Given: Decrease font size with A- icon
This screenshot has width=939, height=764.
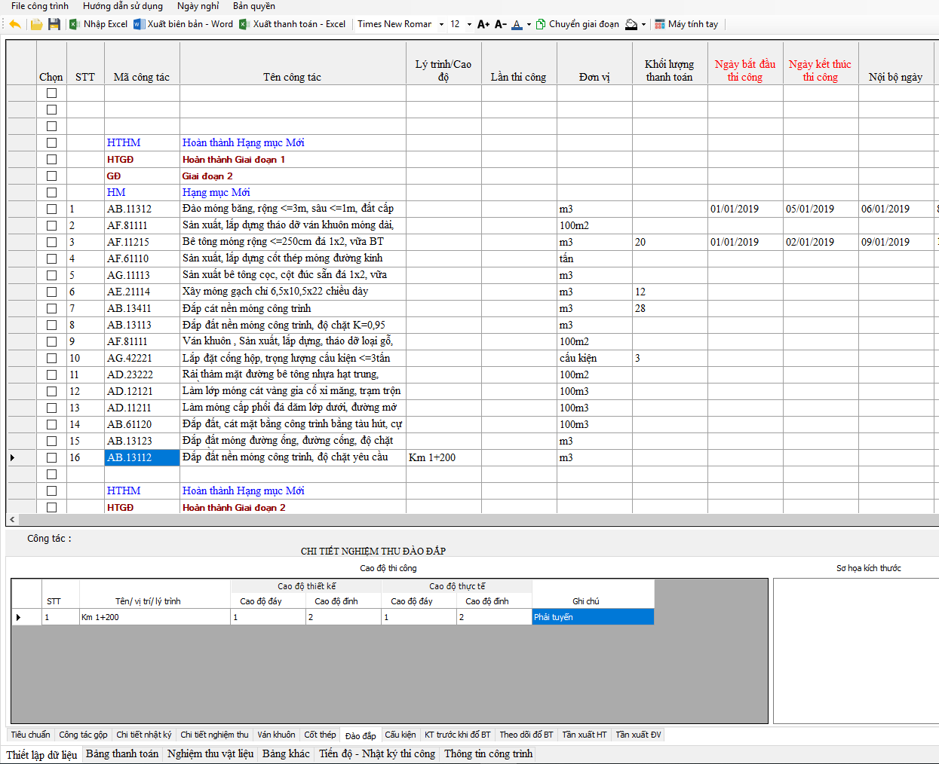Looking at the screenshot, I should (500, 24).
